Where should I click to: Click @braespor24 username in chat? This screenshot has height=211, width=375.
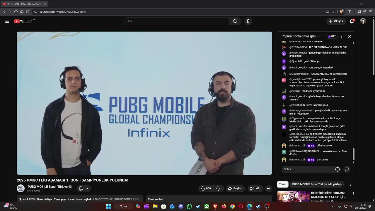click(x=297, y=134)
